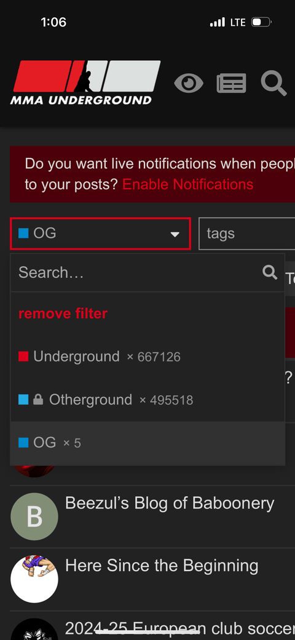Tap the MMA Underground logo
Screen dimensions: 295x640
[85, 82]
